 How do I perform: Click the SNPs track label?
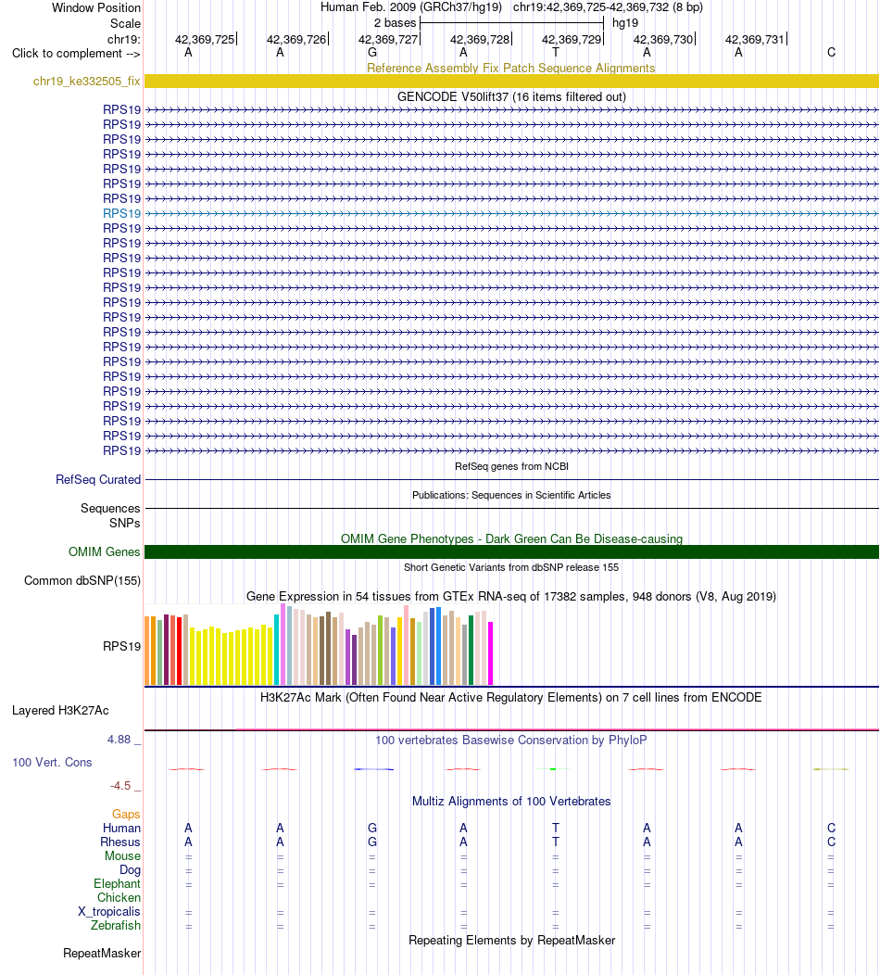125,523
